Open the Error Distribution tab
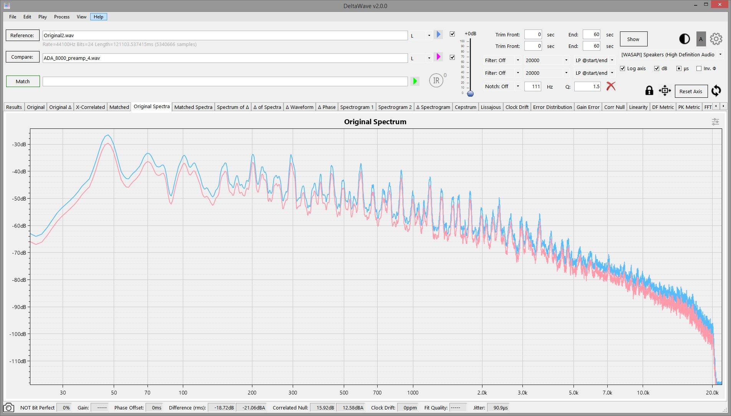 click(552, 107)
